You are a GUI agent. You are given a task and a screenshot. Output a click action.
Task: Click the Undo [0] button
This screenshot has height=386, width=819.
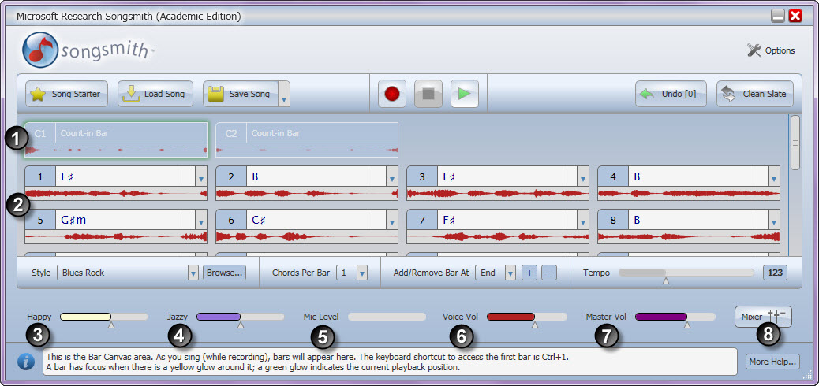pyautogui.click(x=671, y=94)
